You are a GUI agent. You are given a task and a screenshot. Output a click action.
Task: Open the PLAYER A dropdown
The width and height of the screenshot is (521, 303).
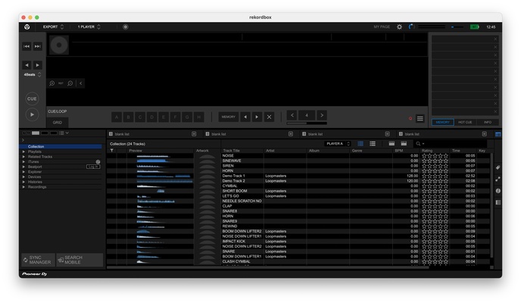click(x=338, y=144)
